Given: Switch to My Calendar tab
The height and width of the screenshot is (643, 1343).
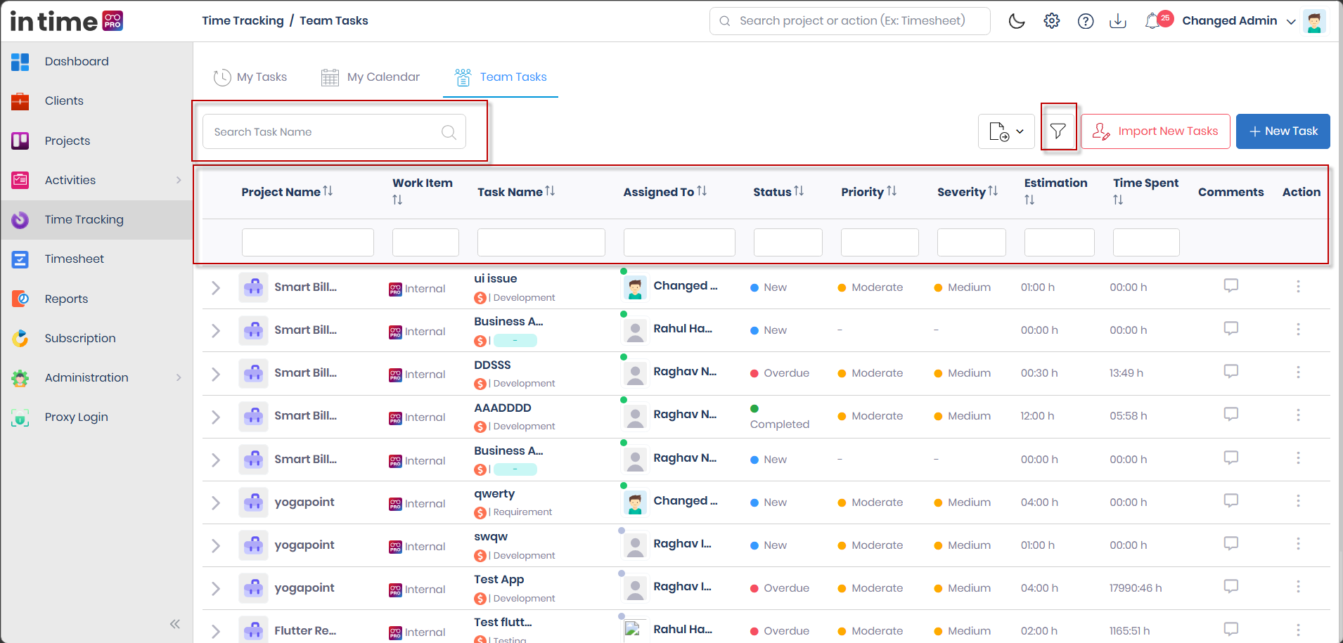Looking at the screenshot, I should click(371, 77).
